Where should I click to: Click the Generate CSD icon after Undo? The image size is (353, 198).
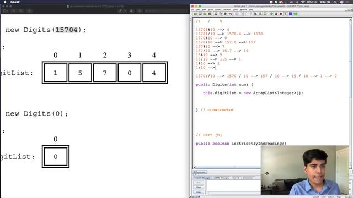(x=236, y=14)
